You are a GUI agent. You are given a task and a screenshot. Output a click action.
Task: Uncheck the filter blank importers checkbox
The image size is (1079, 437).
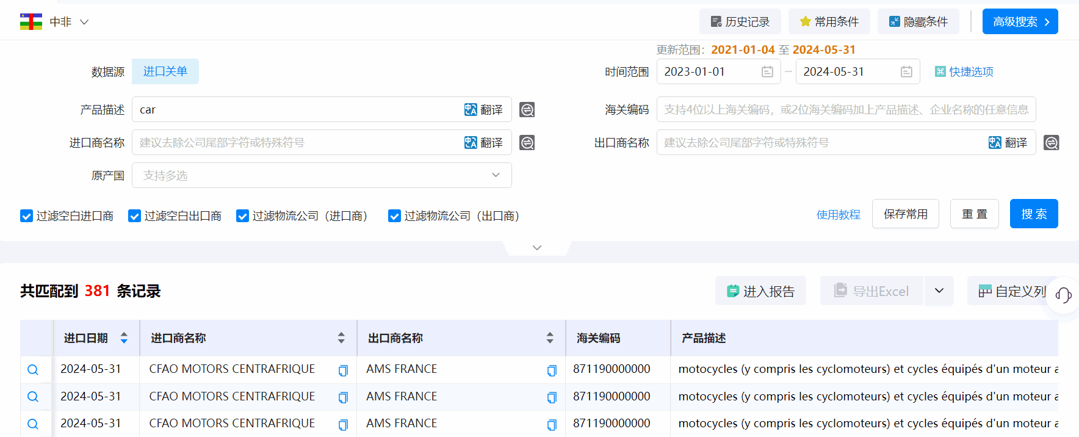[26, 216]
